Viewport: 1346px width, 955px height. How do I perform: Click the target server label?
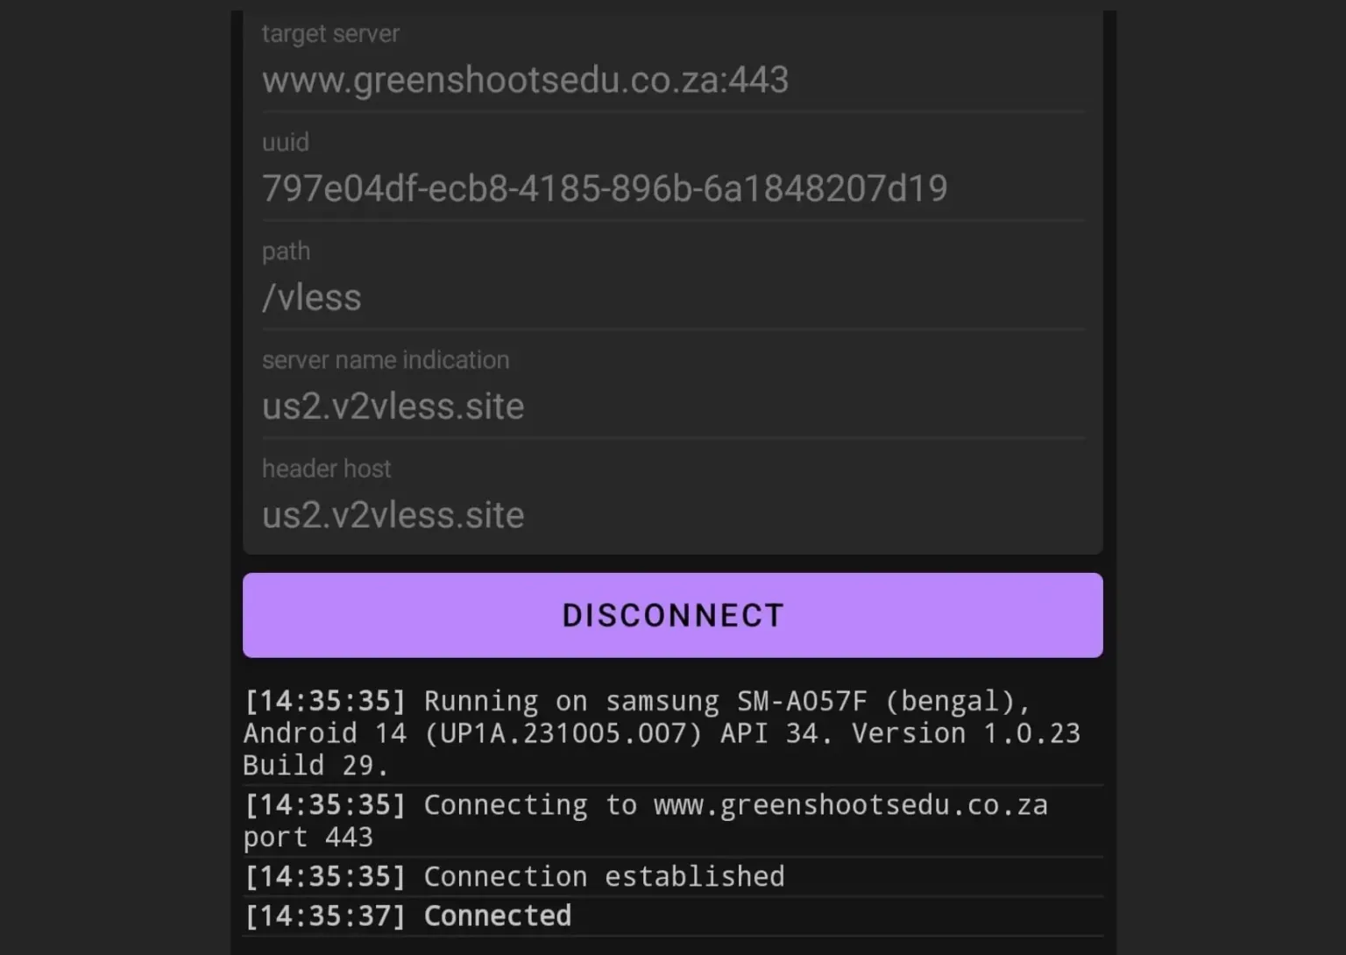(x=330, y=33)
